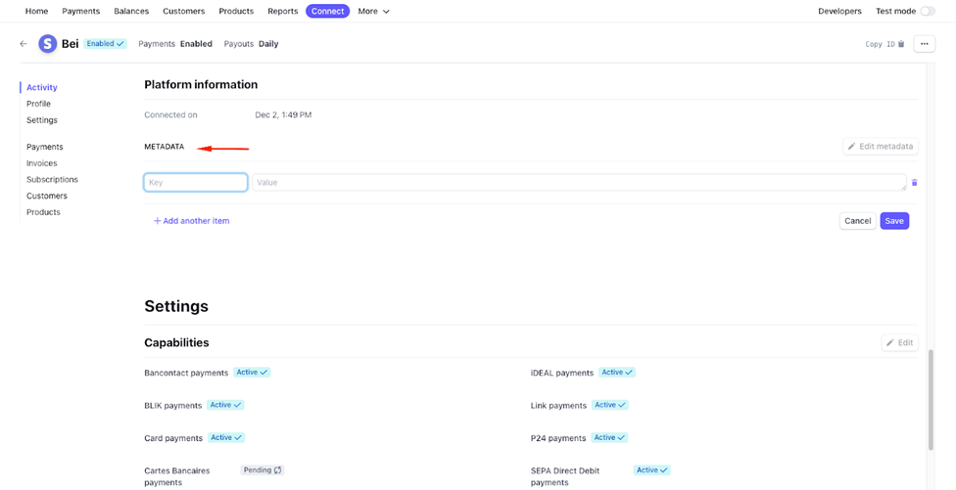Click the Edit metadata button
Image resolution: width=956 pixels, height=490 pixels.
pos(881,147)
